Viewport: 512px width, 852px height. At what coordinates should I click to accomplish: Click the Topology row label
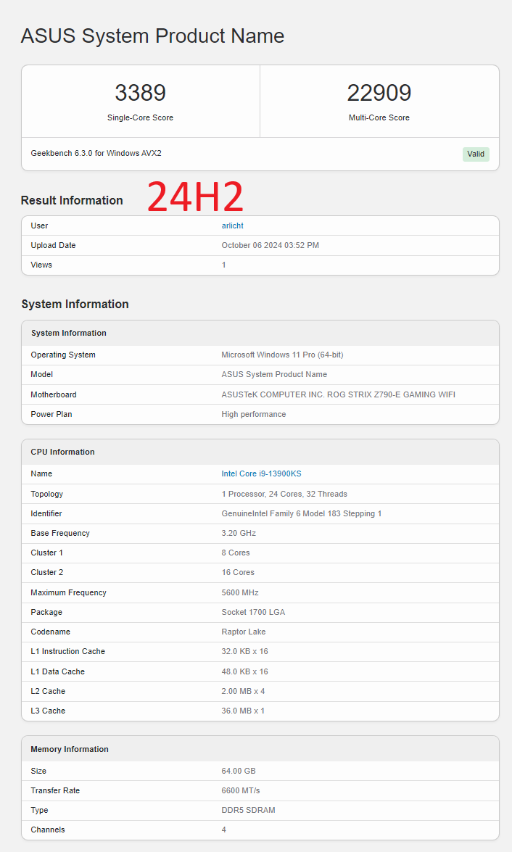point(46,494)
